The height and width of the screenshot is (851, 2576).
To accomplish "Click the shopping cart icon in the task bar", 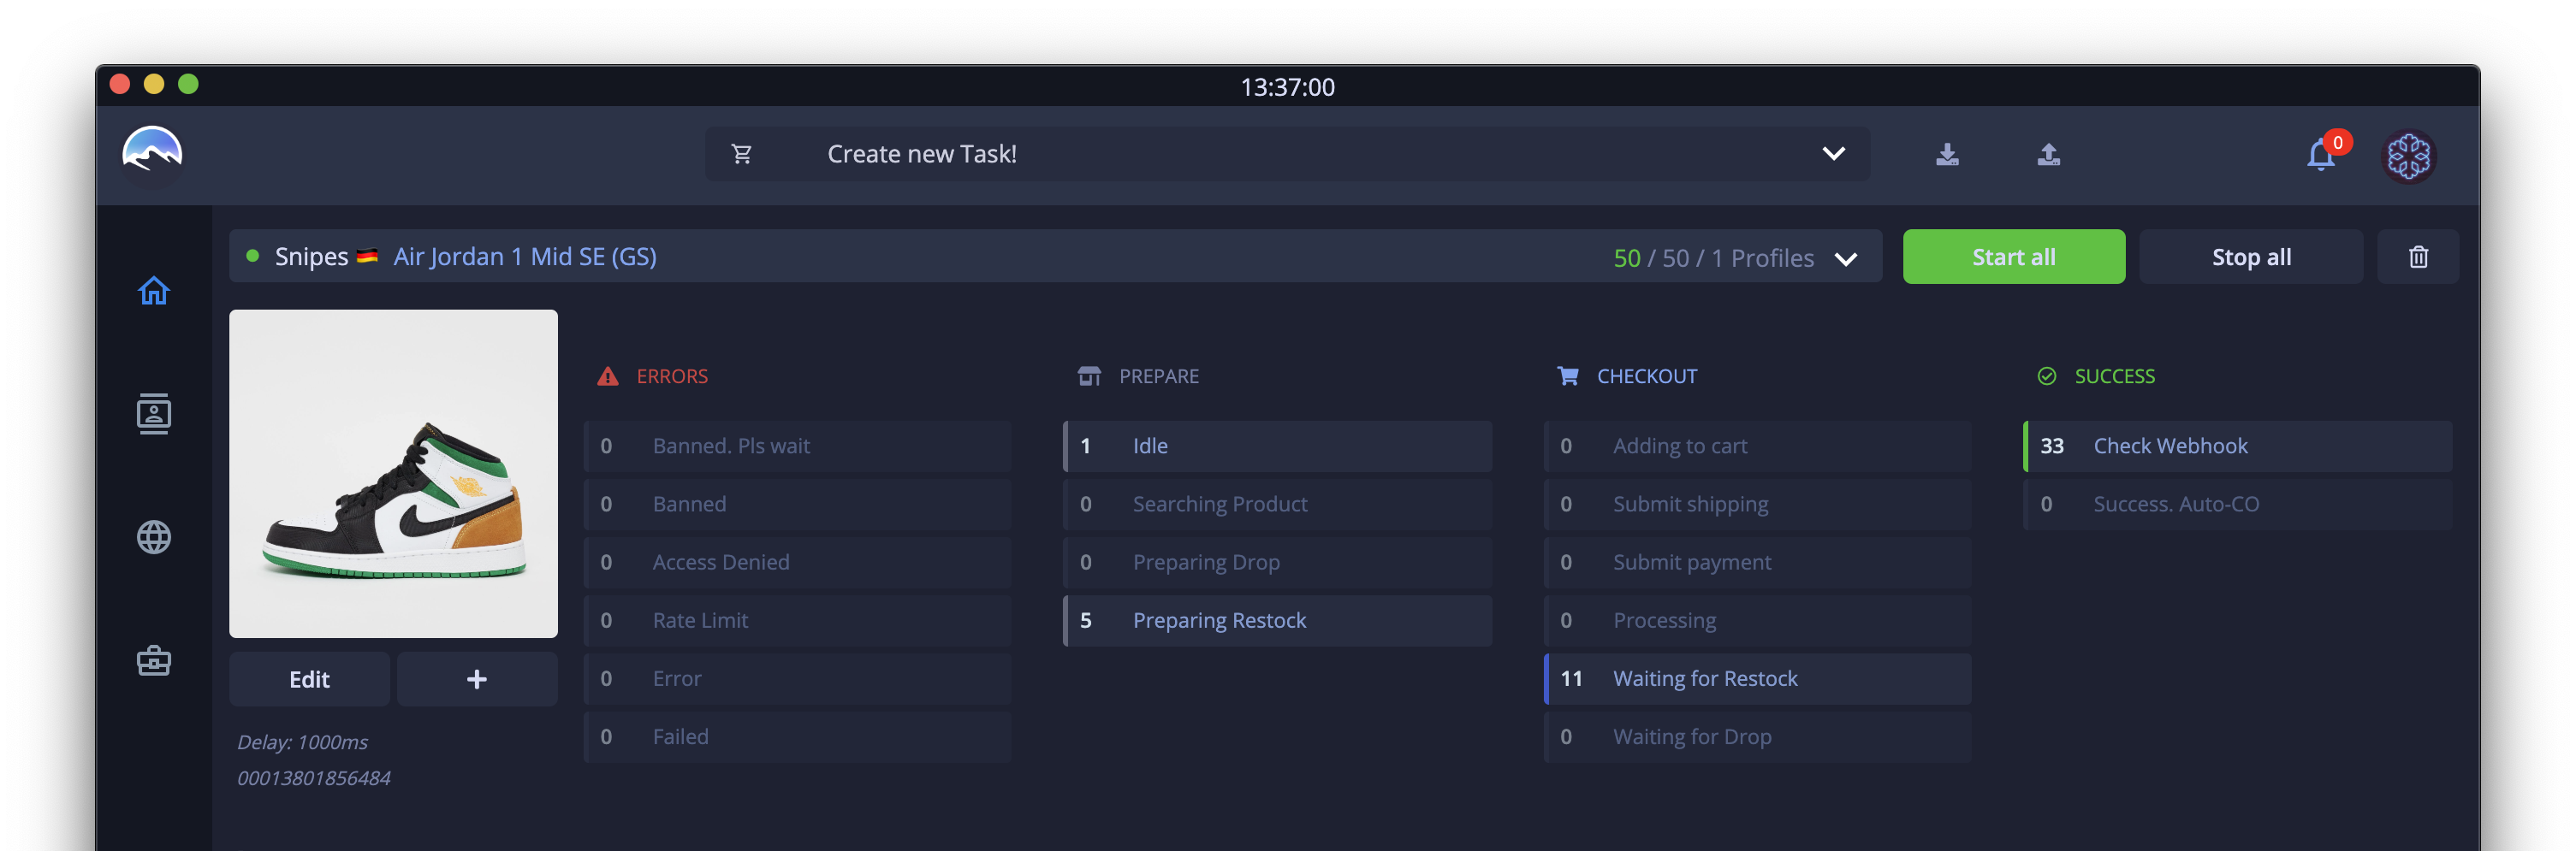I will [741, 154].
